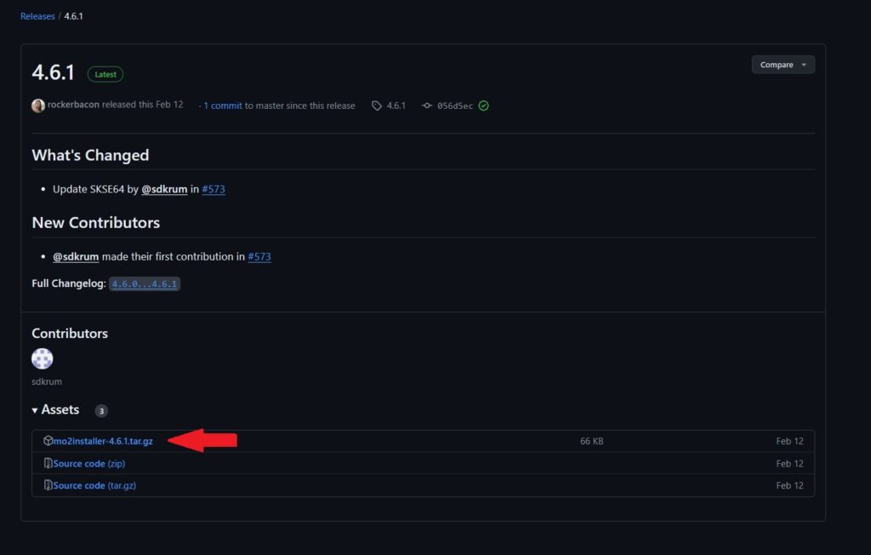Viewport: 871px width, 555px height.
Task: Click the Contributors heading
Action: coord(70,333)
